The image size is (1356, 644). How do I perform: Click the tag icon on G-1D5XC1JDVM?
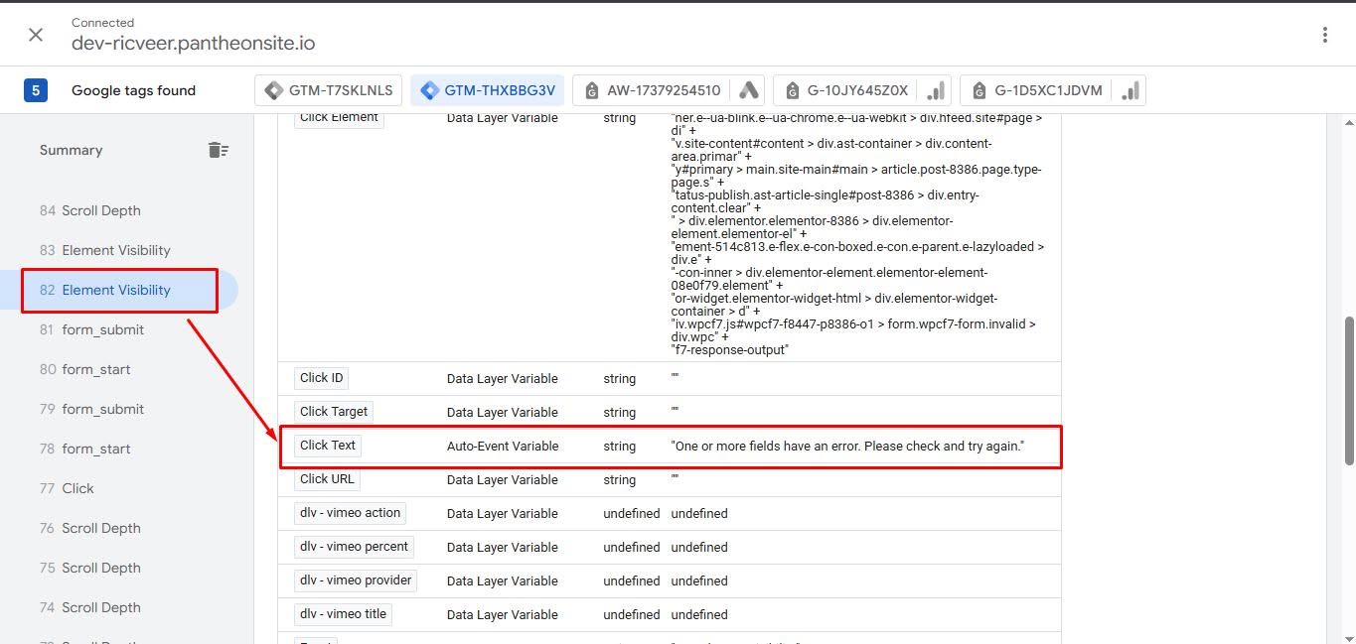click(979, 90)
